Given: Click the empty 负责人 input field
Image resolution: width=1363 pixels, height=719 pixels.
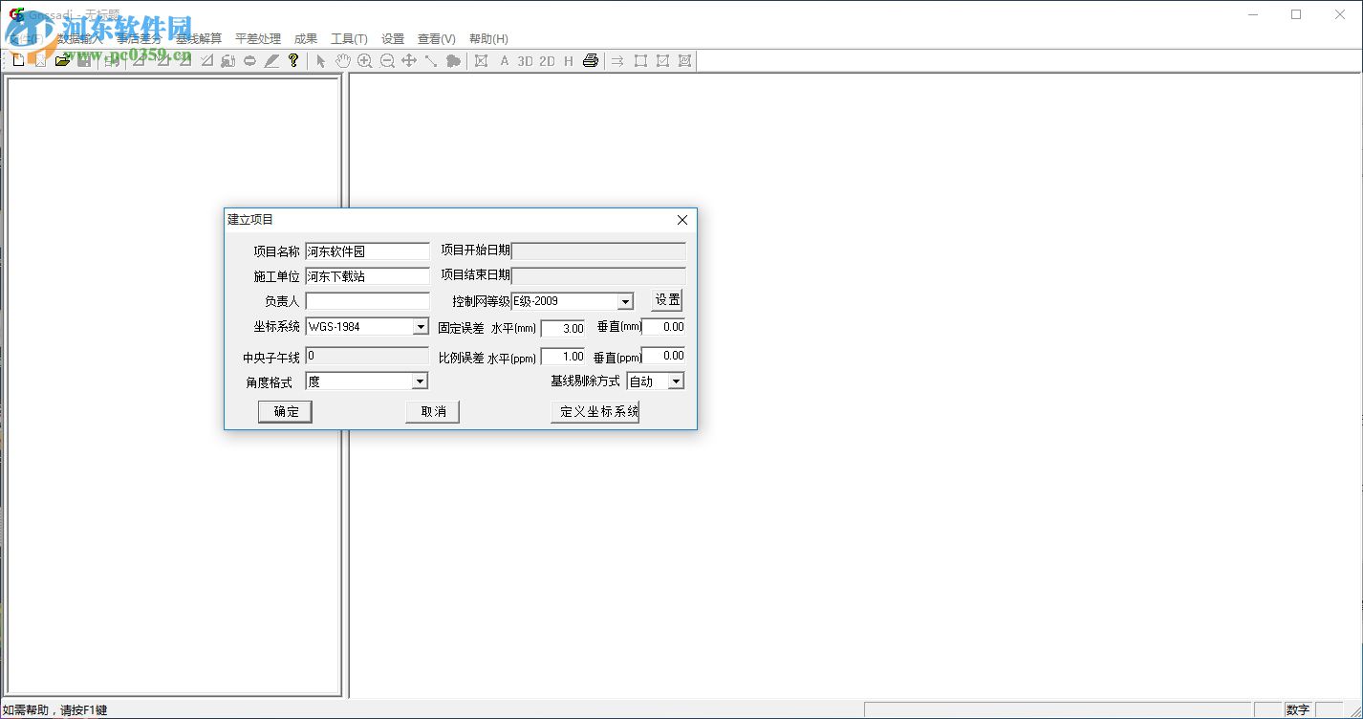Looking at the screenshot, I should pos(368,301).
